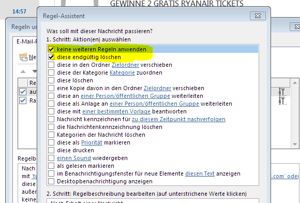Enable 'eine Kopie davon in den Ordner' checkbox
The width and height of the screenshot is (300, 203).
pos(51,88)
